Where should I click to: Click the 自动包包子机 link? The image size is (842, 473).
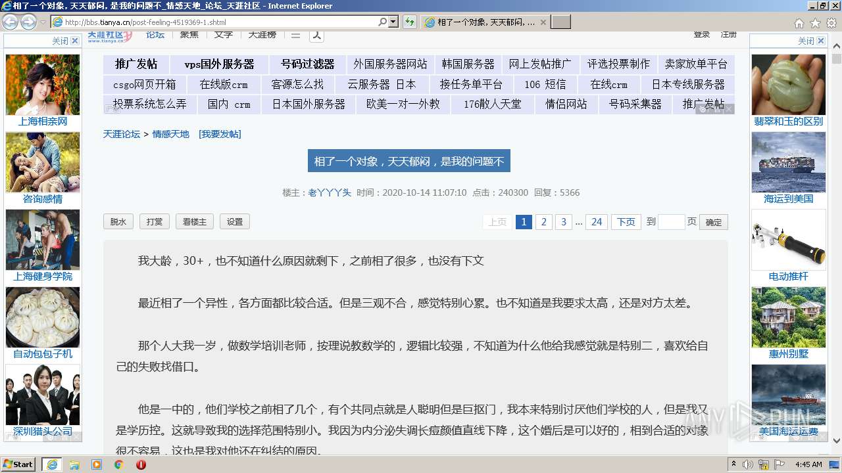(43, 354)
